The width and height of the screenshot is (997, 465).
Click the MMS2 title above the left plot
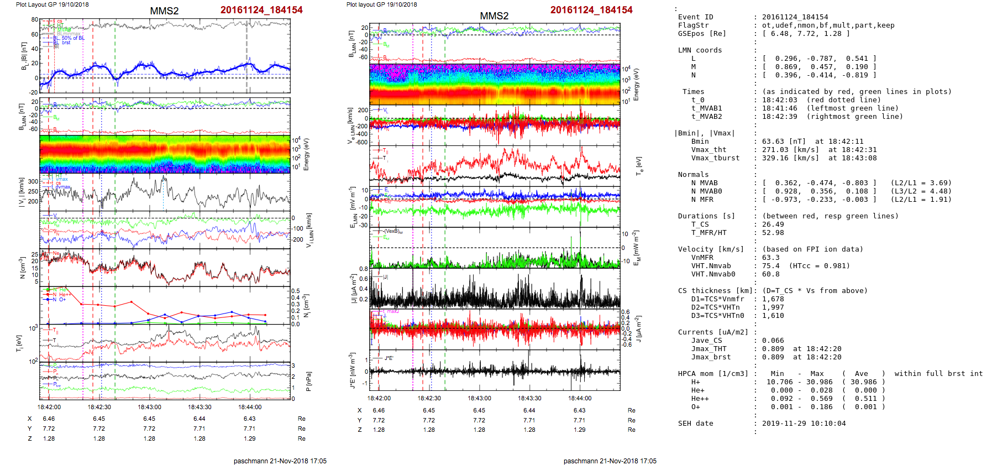point(164,11)
